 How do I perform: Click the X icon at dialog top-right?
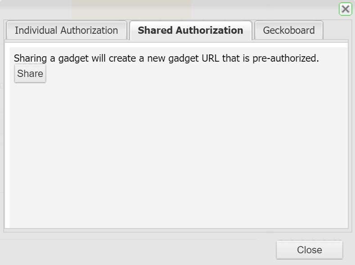point(345,9)
